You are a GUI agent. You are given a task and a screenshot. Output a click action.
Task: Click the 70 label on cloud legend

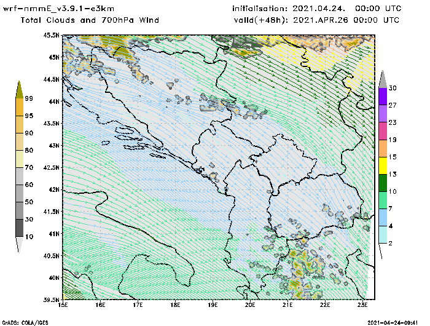coord(29,167)
